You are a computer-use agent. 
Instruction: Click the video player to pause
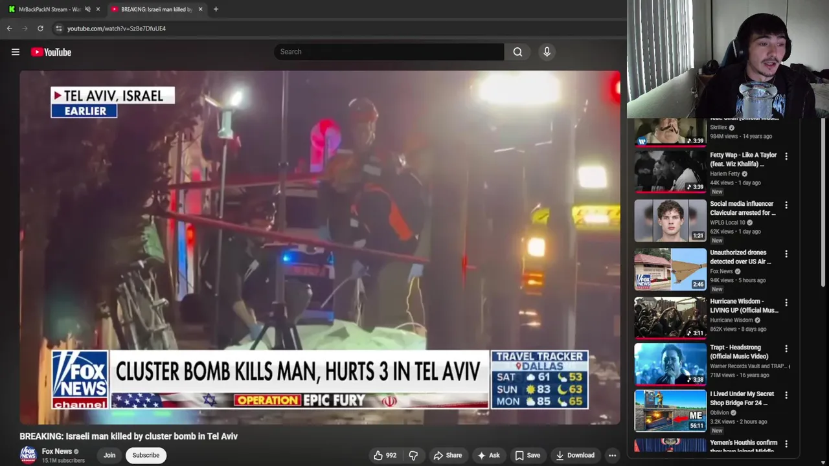pyautogui.click(x=320, y=247)
